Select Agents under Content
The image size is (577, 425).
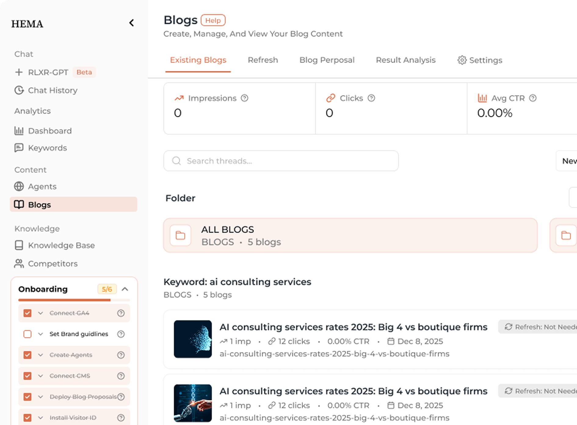pyautogui.click(x=42, y=186)
